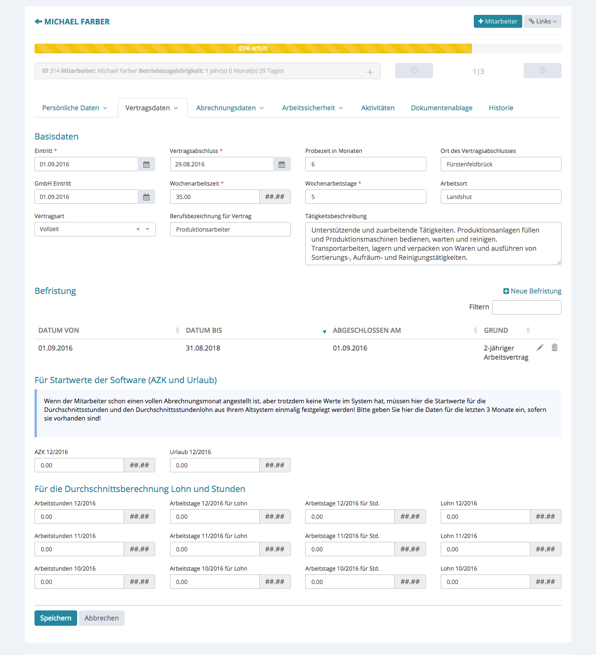596x655 pixels.
Task: Open the Historie tab
Action: (501, 108)
